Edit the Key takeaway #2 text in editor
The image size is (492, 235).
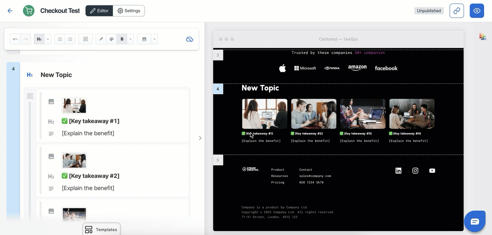(90, 176)
